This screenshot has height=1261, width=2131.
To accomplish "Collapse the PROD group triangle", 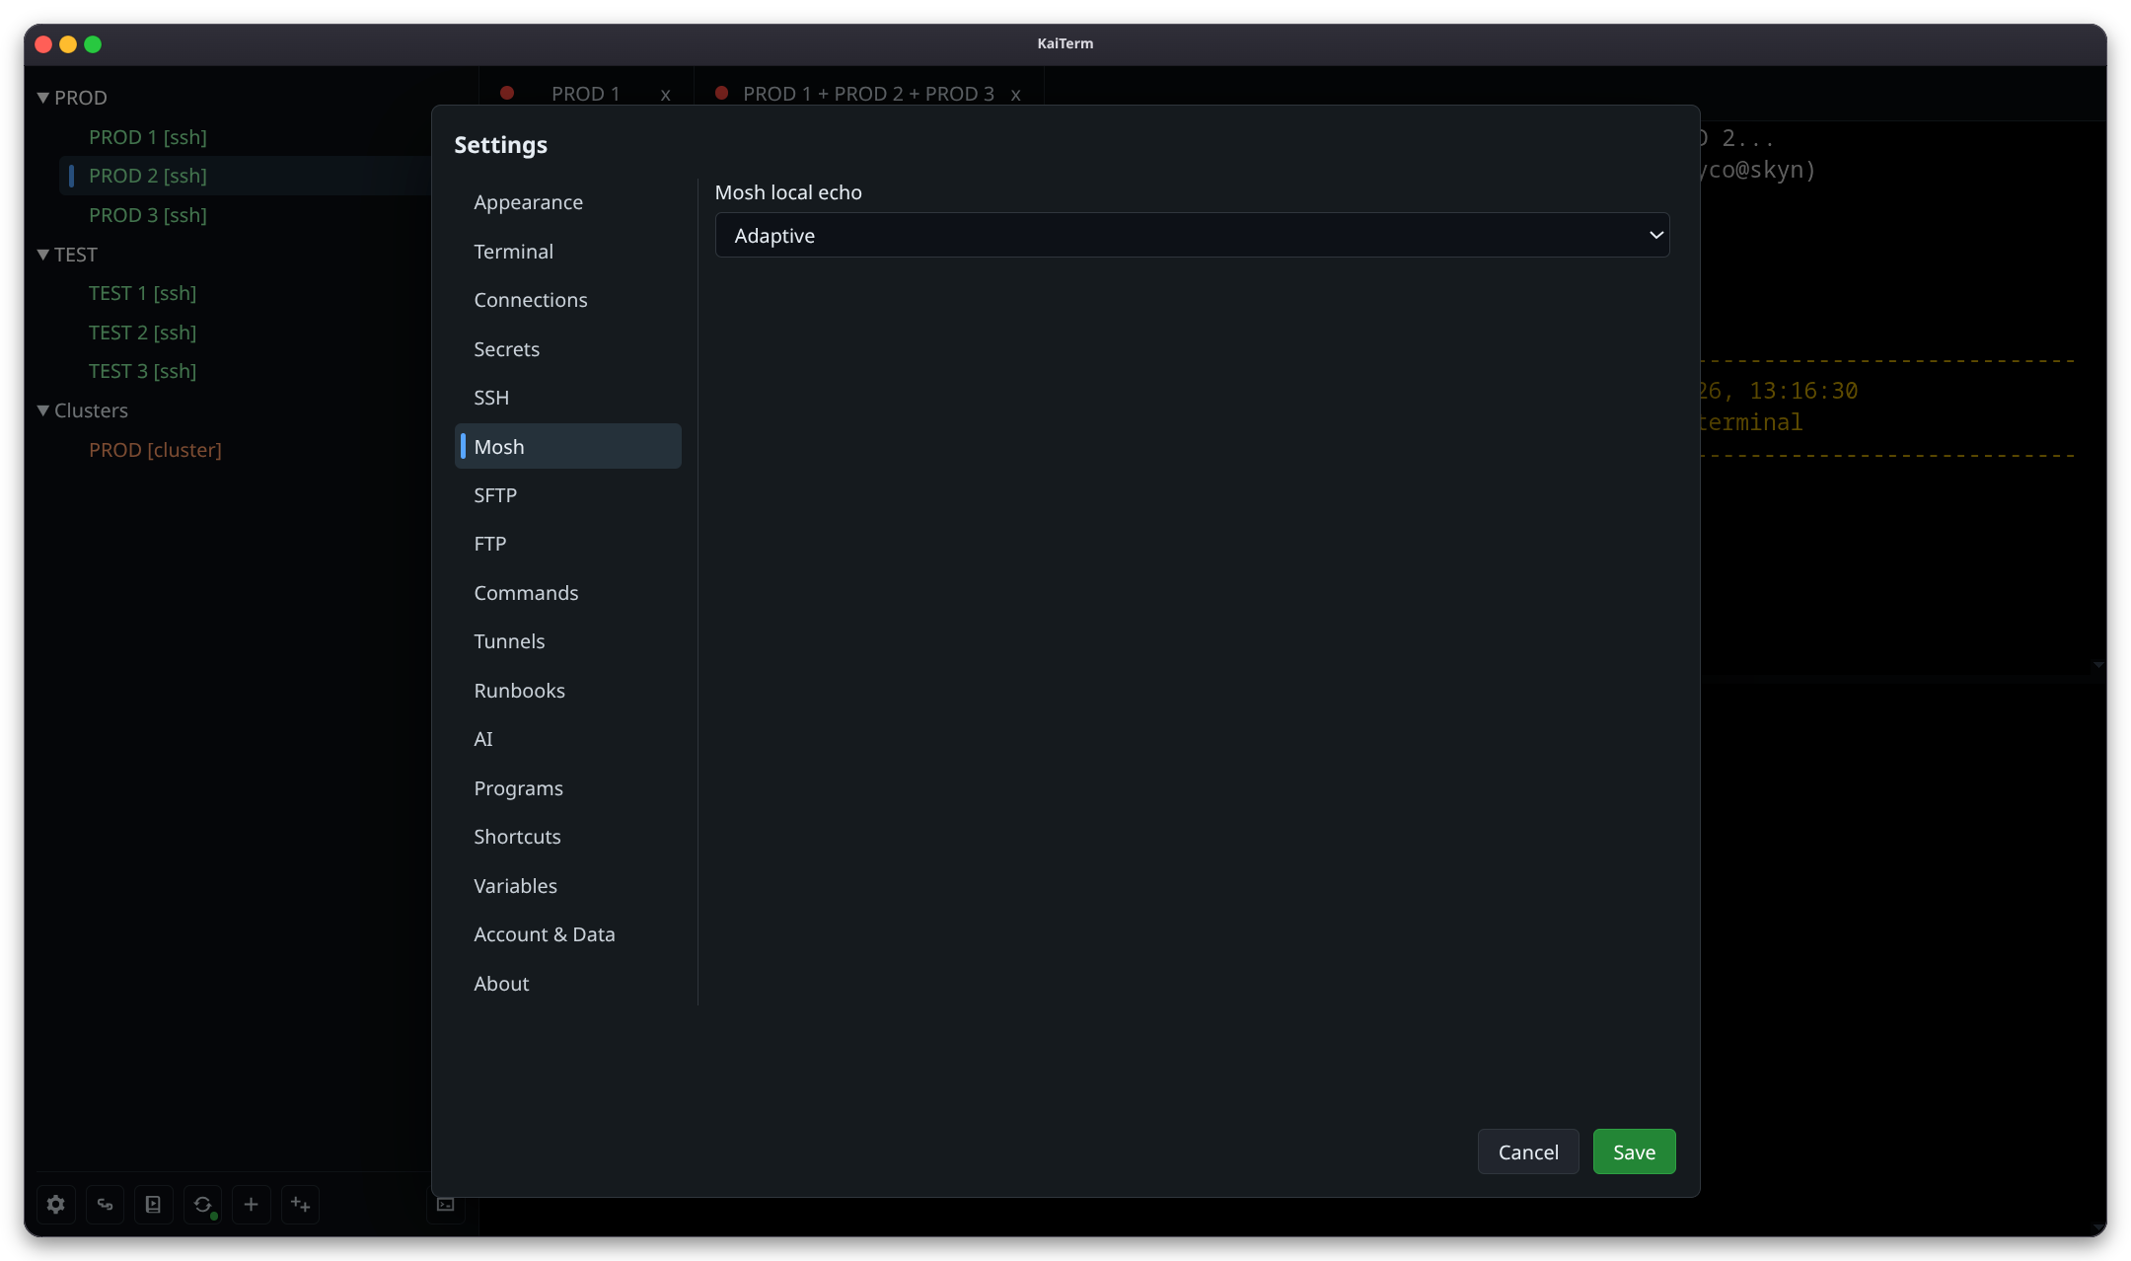I will point(43,98).
